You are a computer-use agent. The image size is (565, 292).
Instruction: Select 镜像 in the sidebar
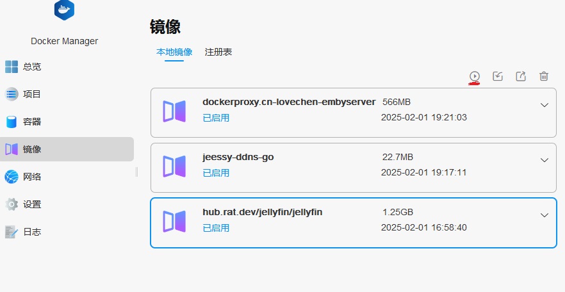[x=67, y=149]
